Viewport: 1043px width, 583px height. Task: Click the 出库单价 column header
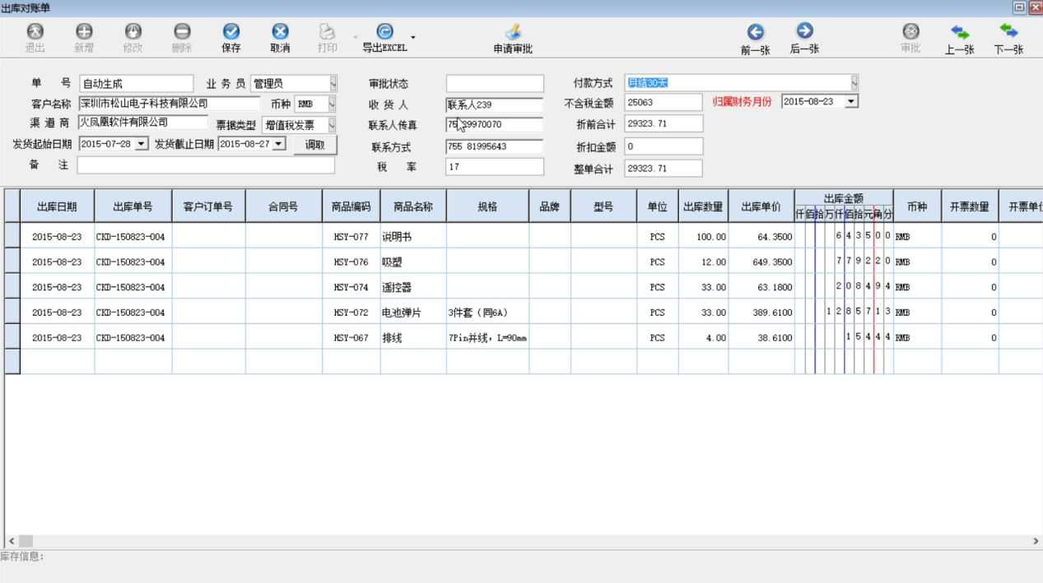tap(761, 206)
